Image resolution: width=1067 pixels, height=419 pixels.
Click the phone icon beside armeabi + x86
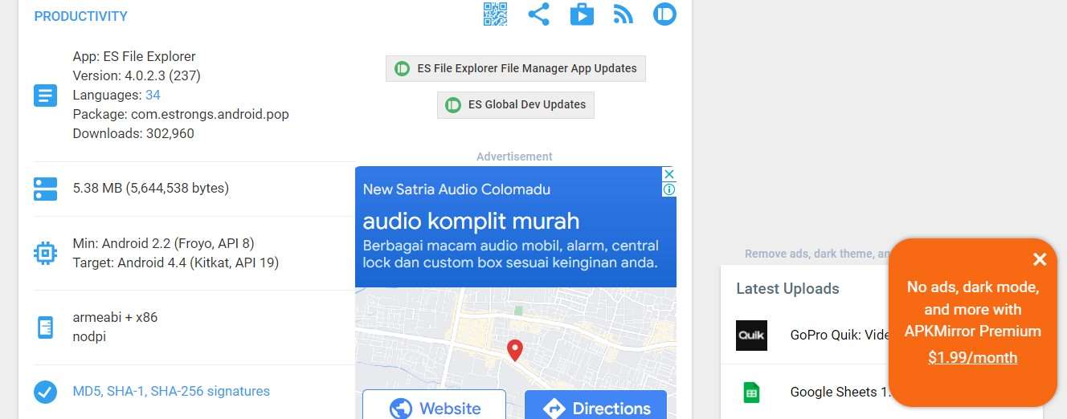[45, 327]
